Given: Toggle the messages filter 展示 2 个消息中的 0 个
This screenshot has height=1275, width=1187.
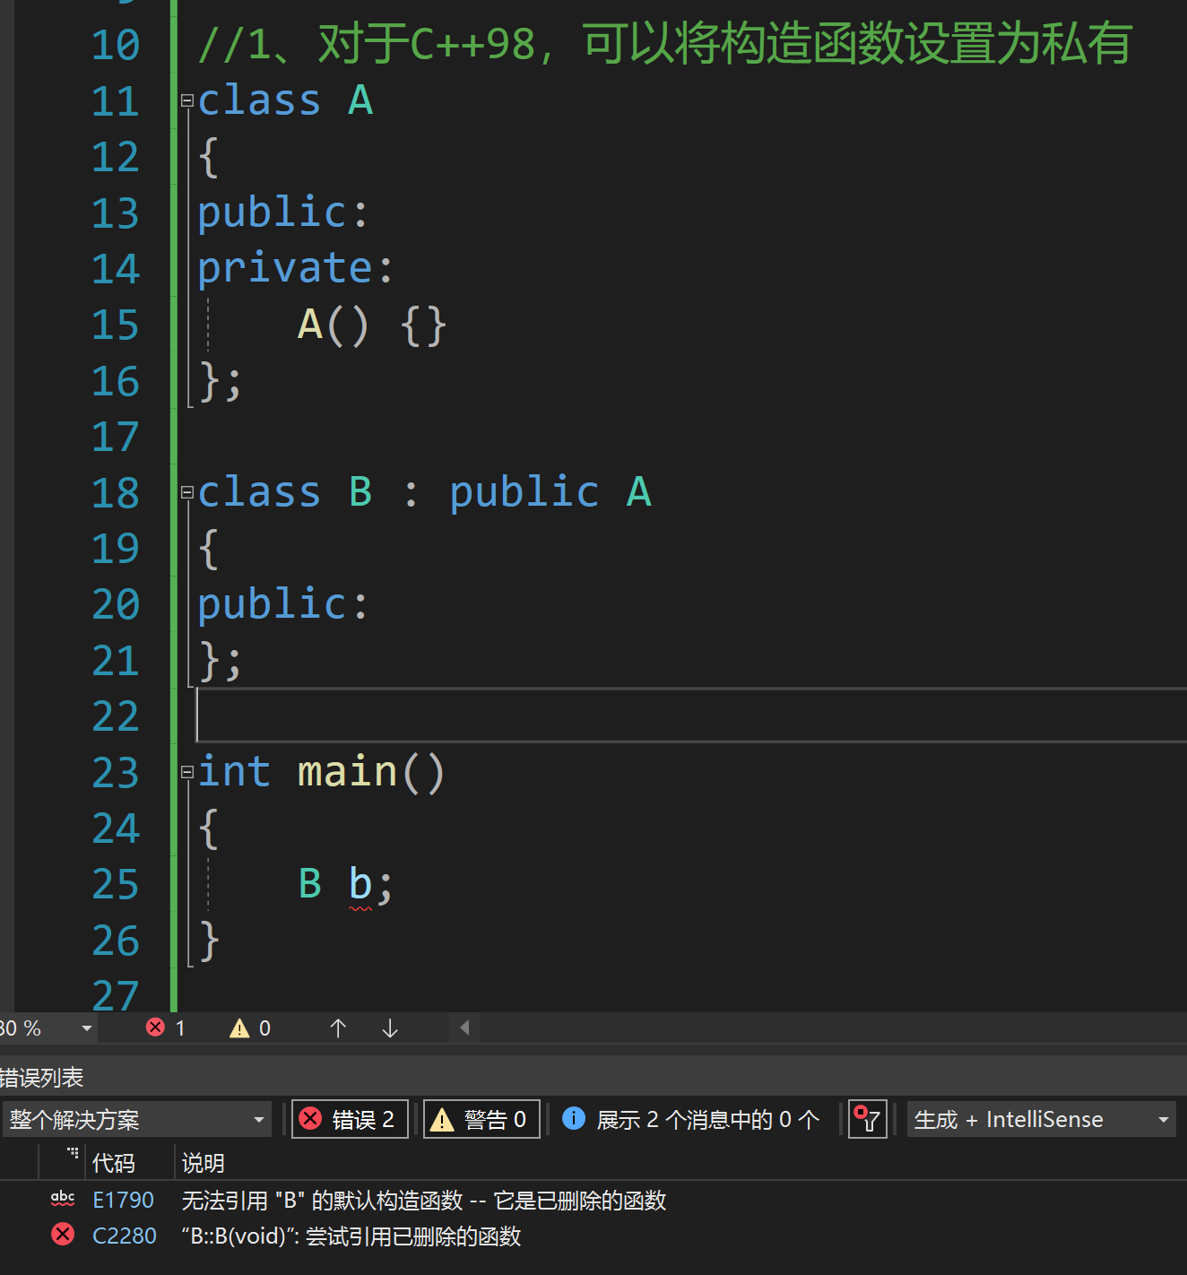Looking at the screenshot, I should coord(690,1119).
